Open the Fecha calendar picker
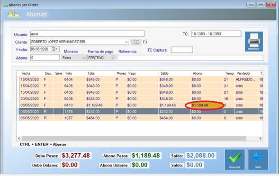This screenshot has height=176, width=279. 55,49
